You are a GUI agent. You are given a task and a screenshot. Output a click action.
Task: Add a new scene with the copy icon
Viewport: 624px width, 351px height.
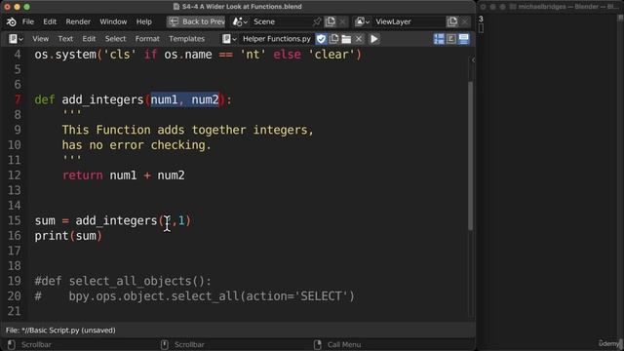(x=330, y=21)
